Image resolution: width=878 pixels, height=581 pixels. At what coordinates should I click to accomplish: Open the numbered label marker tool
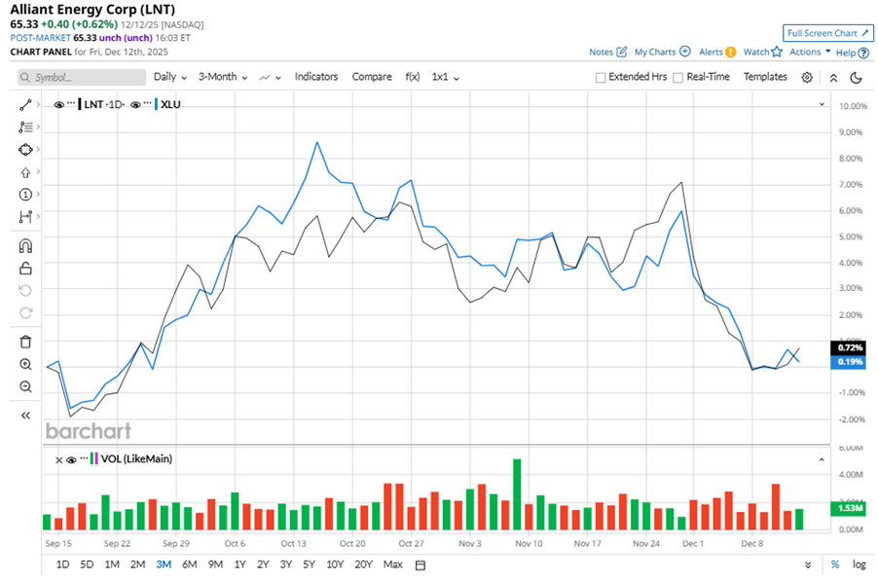click(x=25, y=195)
